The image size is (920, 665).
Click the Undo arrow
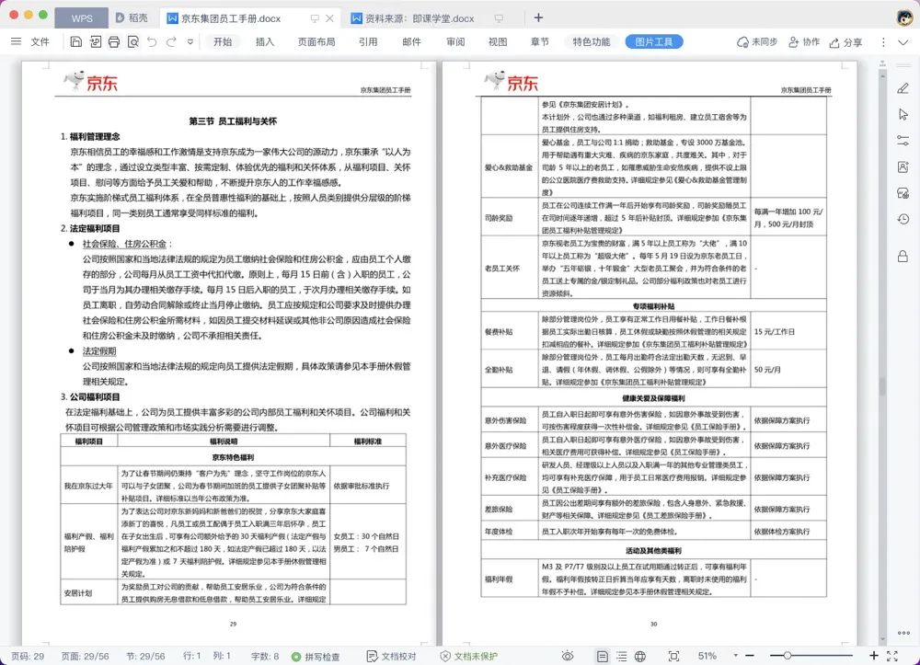pyautogui.click(x=152, y=41)
